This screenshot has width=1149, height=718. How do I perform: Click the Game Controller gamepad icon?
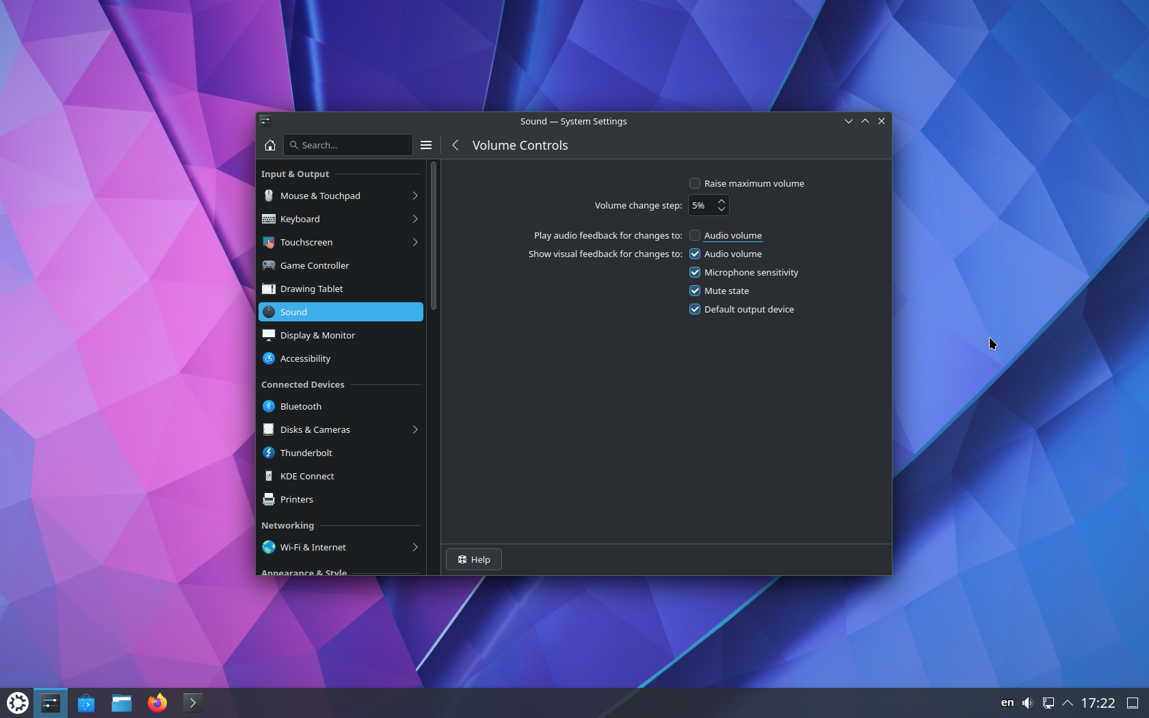pyautogui.click(x=269, y=265)
